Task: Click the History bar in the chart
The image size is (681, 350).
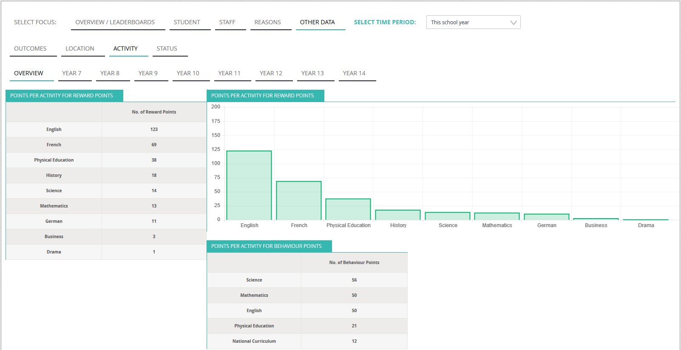Action: [398, 215]
